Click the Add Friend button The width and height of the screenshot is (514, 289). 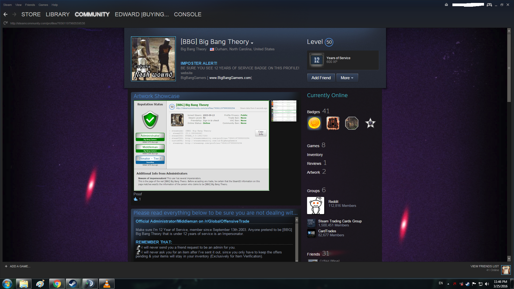pyautogui.click(x=321, y=78)
